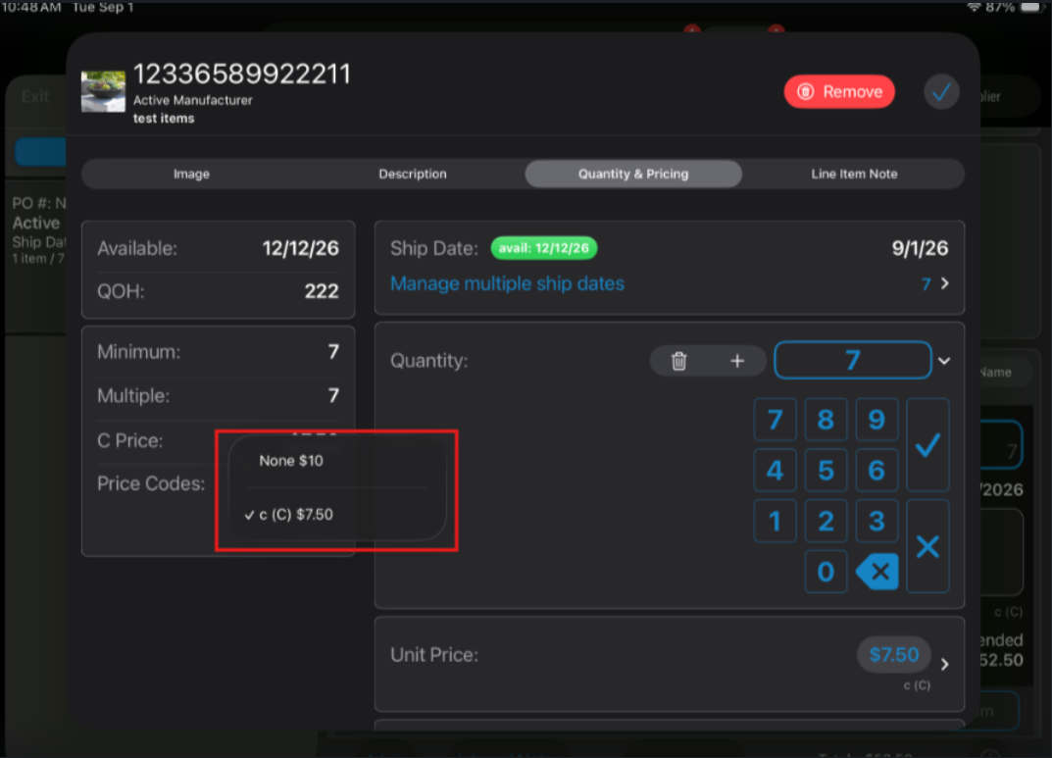Click the red Remove button
Screen dimensions: 1052x758
pyautogui.click(x=838, y=92)
